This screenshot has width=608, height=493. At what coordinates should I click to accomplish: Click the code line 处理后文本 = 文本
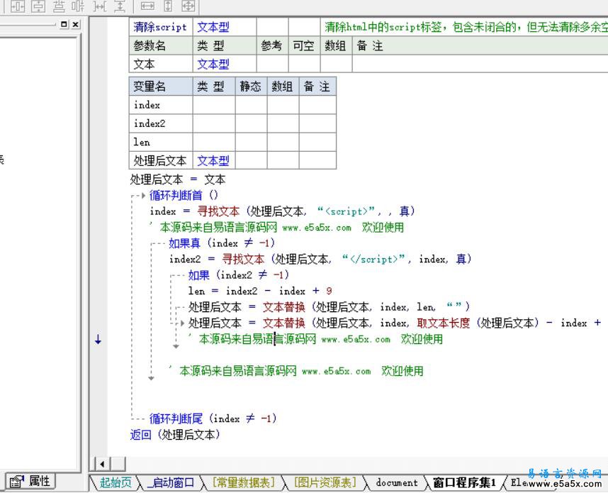click(178, 179)
